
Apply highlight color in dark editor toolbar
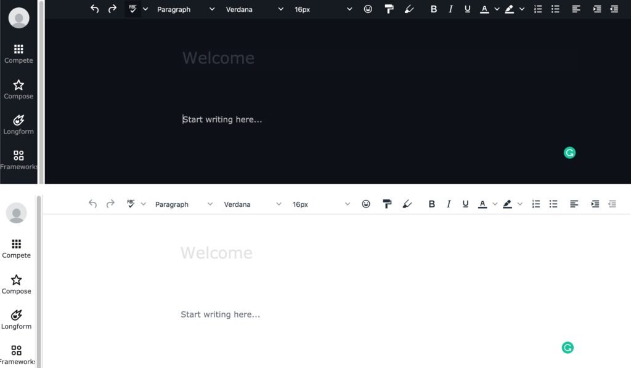pyautogui.click(x=510, y=9)
